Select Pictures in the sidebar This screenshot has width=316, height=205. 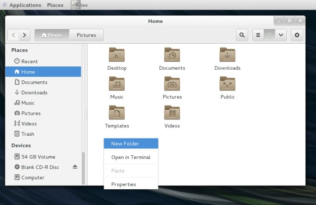(43, 113)
